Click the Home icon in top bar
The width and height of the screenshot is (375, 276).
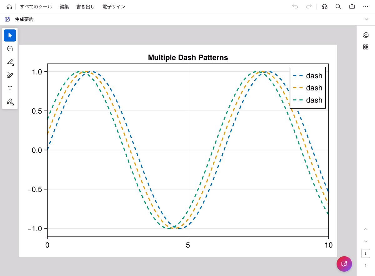tap(9, 7)
